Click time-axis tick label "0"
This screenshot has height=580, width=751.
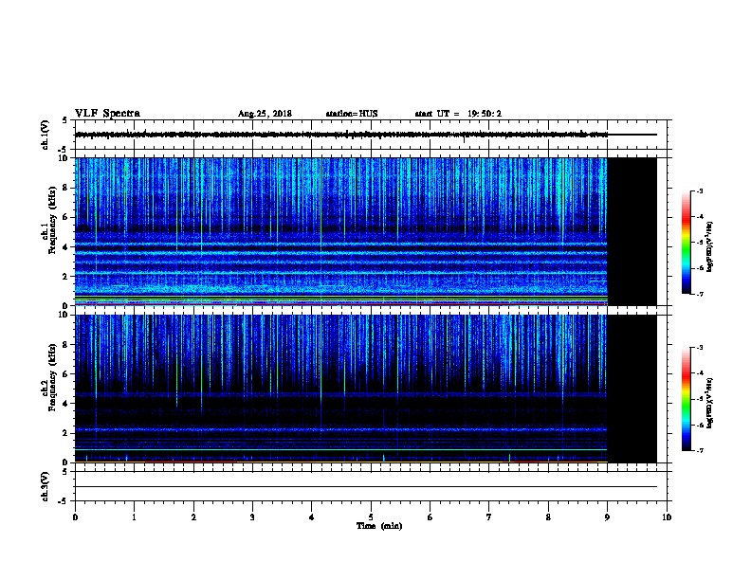point(75,517)
